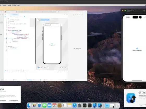Open Activity Monitor from the Dock
This screenshot has height=109, width=146.
[x=85, y=105]
